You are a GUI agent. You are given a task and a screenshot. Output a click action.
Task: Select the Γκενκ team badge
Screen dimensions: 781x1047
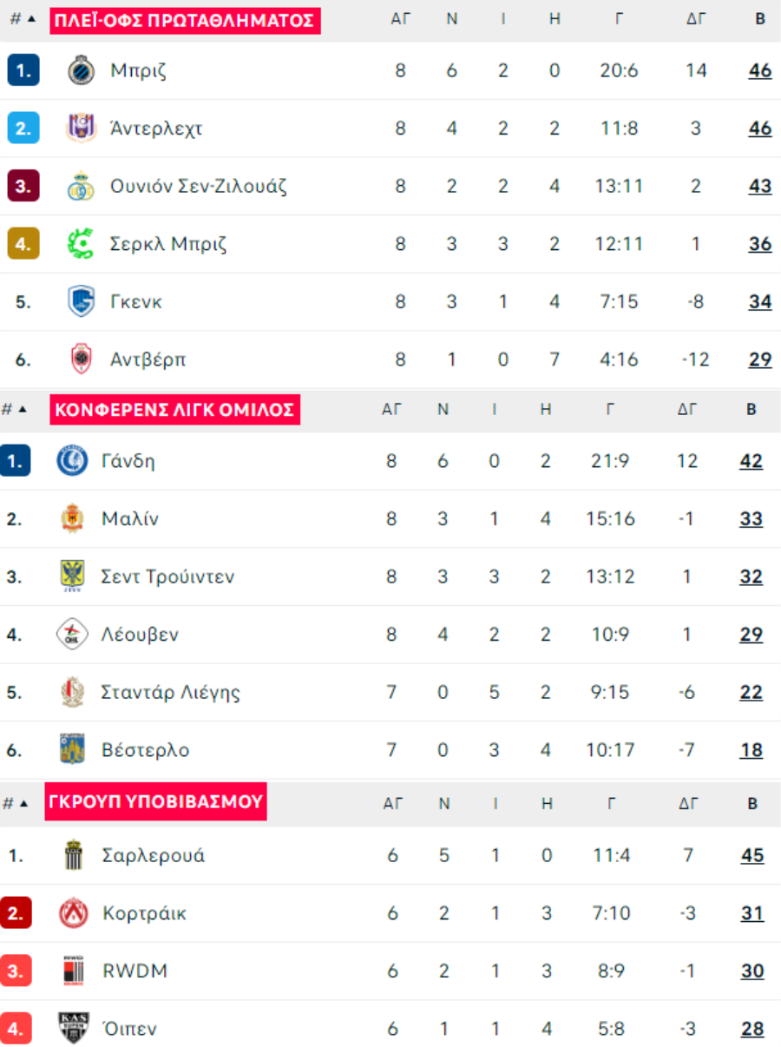click(81, 302)
